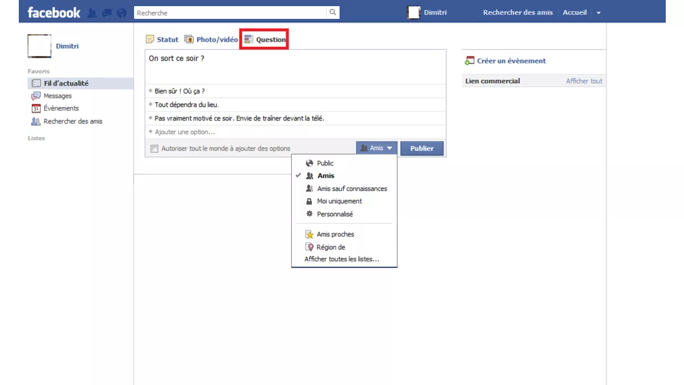Image resolution: width=684 pixels, height=385 pixels.
Task: Open Dimitri name link in top bar
Action: pos(435,13)
